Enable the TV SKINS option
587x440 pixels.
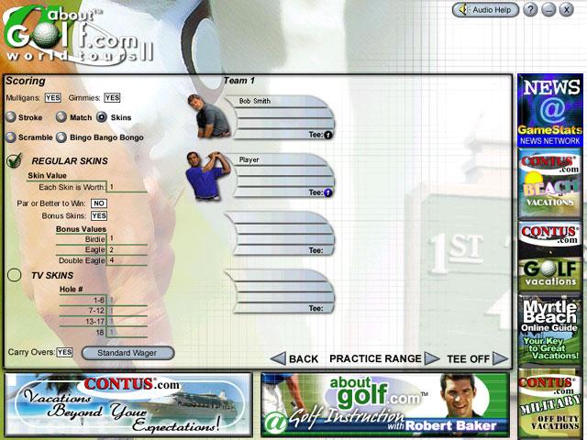coord(15,275)
